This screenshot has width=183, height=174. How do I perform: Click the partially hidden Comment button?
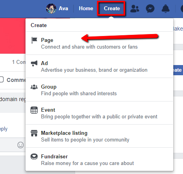[13, 80]
